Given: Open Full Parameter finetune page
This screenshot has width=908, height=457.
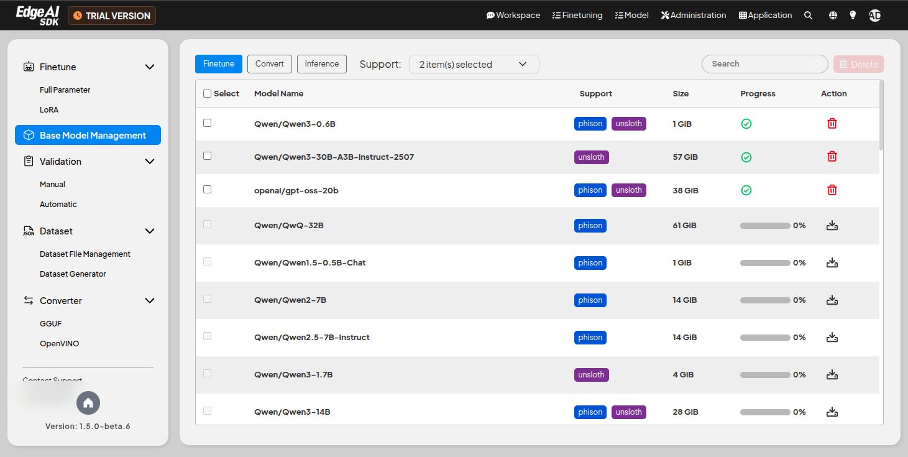Looking at the screenshot, I should (65, 90).
